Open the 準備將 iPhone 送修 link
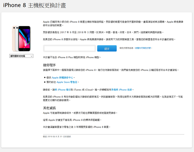The width and height of the screenshot is (194, 152). pos(122,90)
